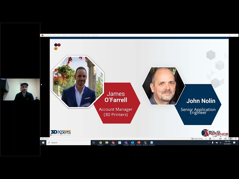239x179 pixels.
Task: Click John Nolin's photo
Action: [164, 86]
